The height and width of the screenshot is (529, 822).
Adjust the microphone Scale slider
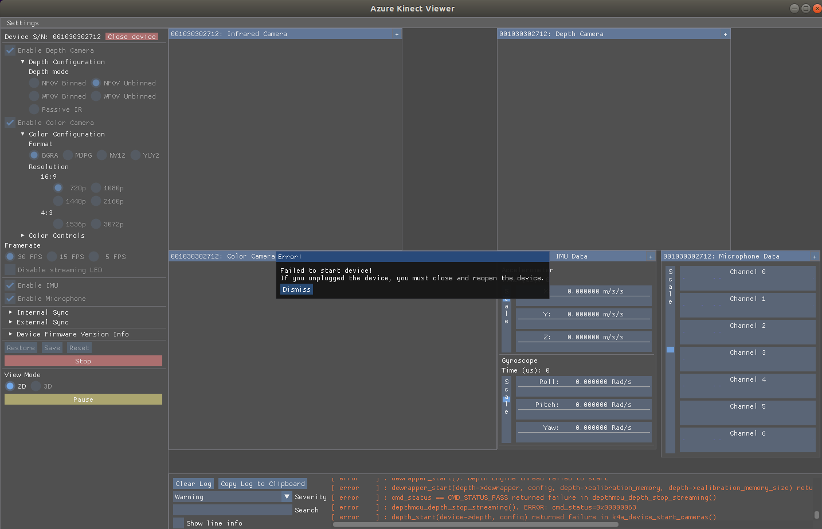670,348
